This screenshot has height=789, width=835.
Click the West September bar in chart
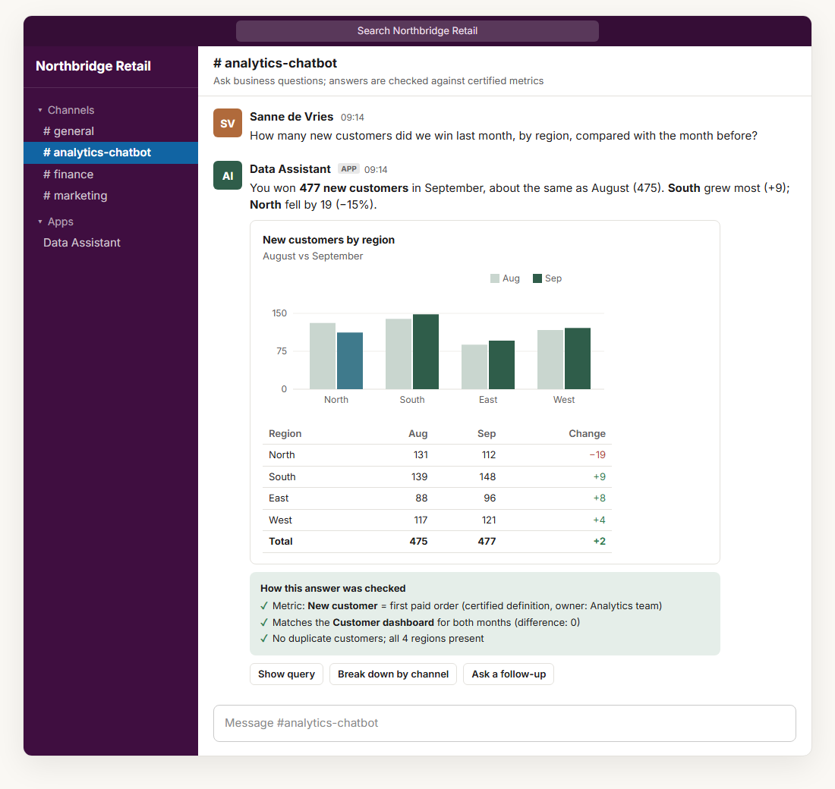tap(578, 359)
